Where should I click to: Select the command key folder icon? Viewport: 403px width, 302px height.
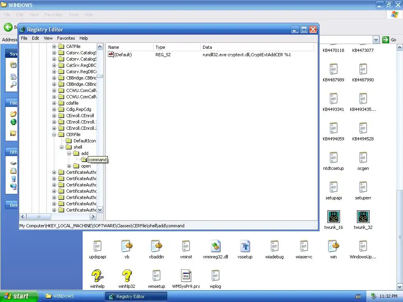[84, 160]
